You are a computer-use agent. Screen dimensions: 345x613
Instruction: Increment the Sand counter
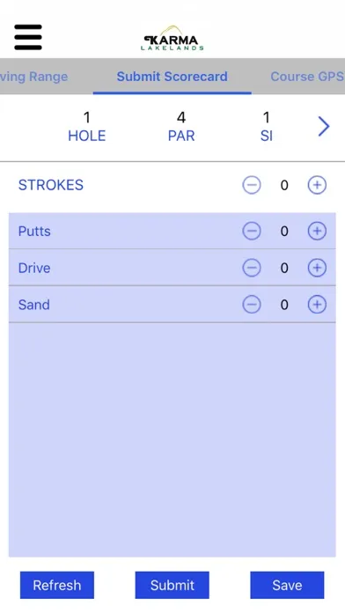tap(317, 305)
